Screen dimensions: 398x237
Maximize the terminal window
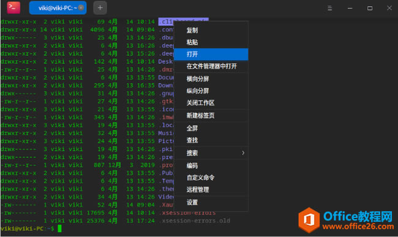[370, 8]
